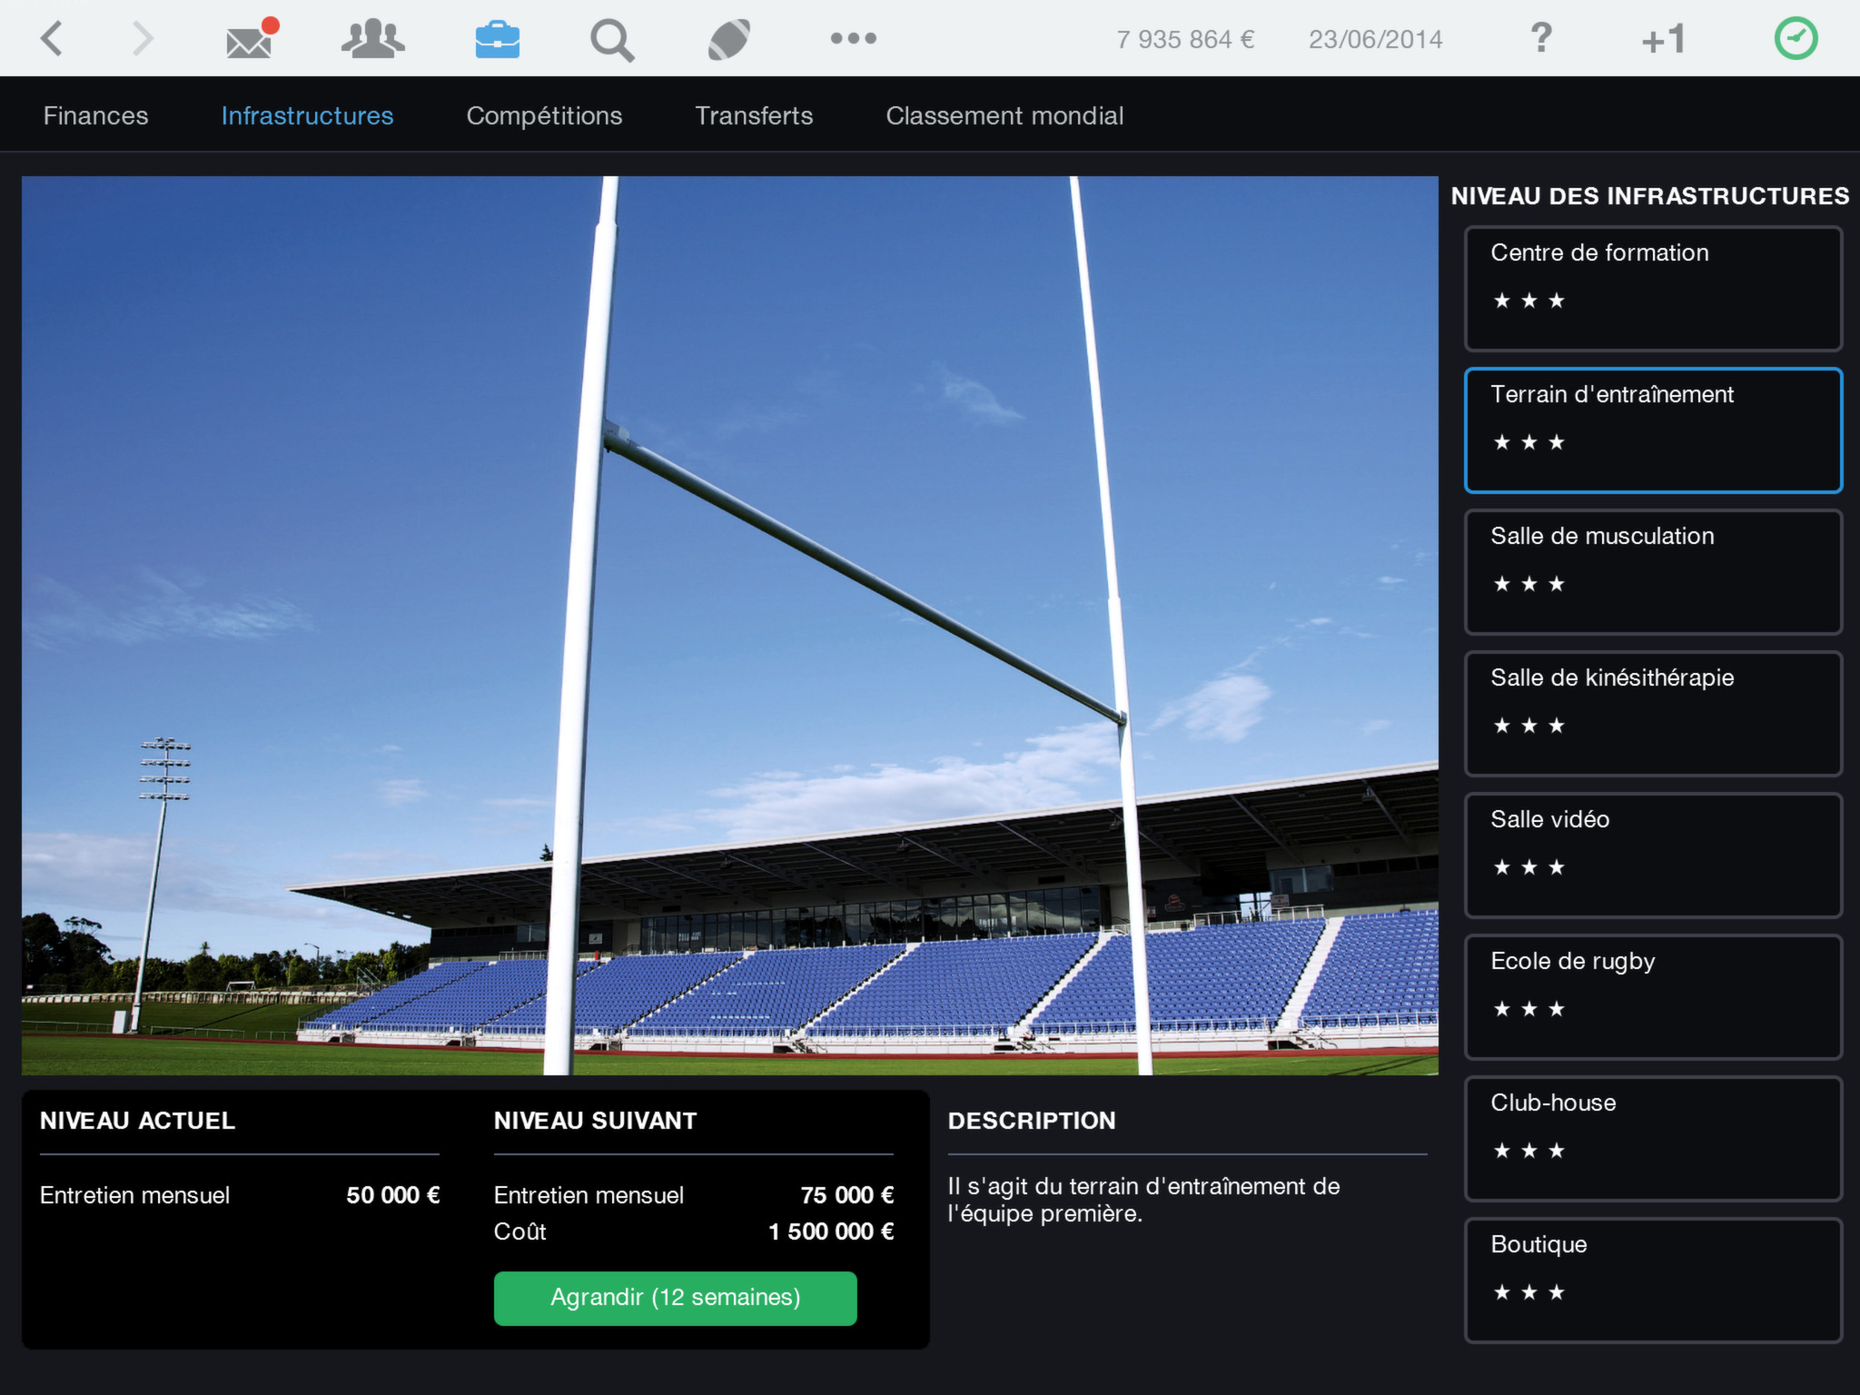The image size is (1860, 1395).
Task: Open more options via the ellipsis icon
Action: (852, 38)
